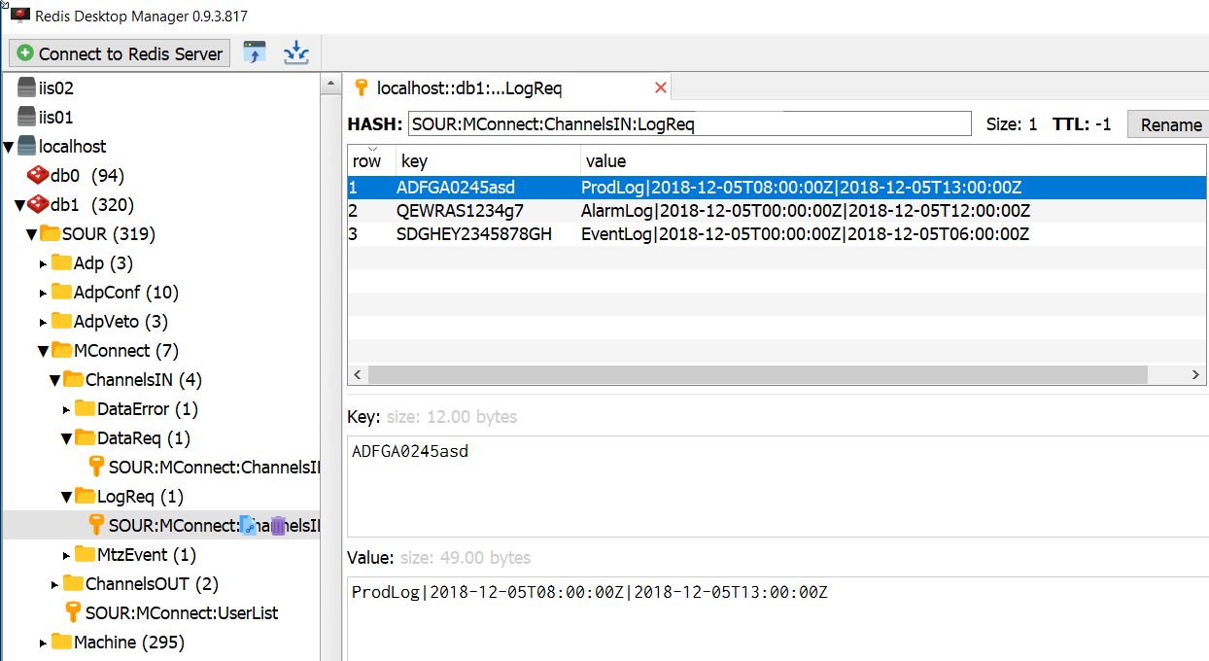
Task: Click the Value text editor area
Action: [x=777, y=618]
